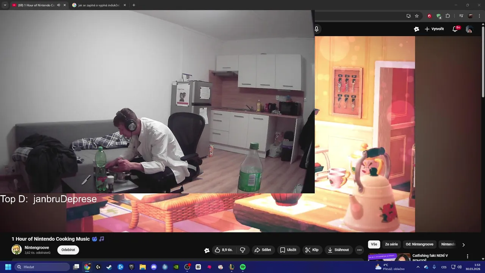Open Steam from the taskbar
The height and width of the screenshot is (273, 485).
[x=109, y=267]
